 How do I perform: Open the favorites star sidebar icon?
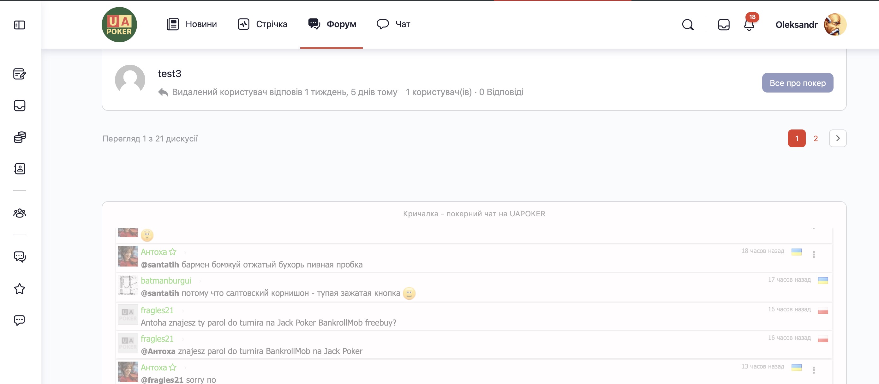[x=20, y=289]
